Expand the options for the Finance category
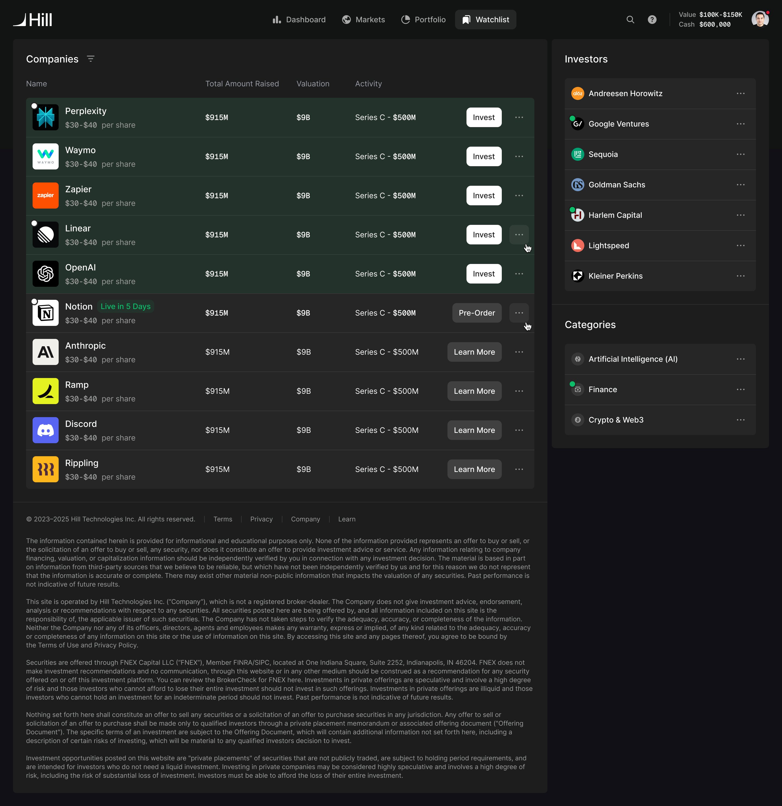Screen dimensions: 782x806 [x=740, y=389]
